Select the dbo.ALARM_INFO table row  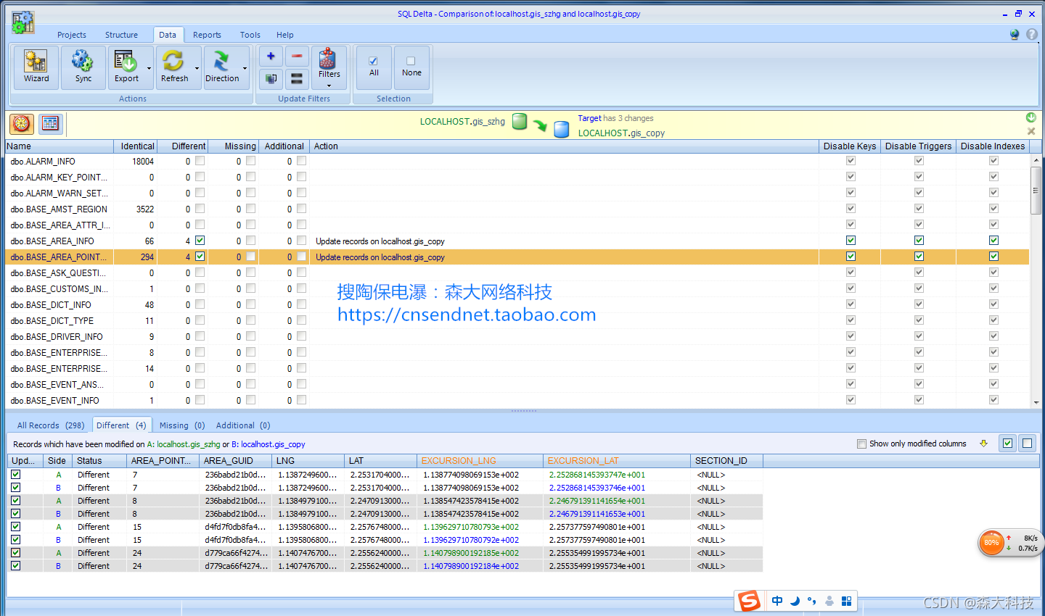pos(517,161)
